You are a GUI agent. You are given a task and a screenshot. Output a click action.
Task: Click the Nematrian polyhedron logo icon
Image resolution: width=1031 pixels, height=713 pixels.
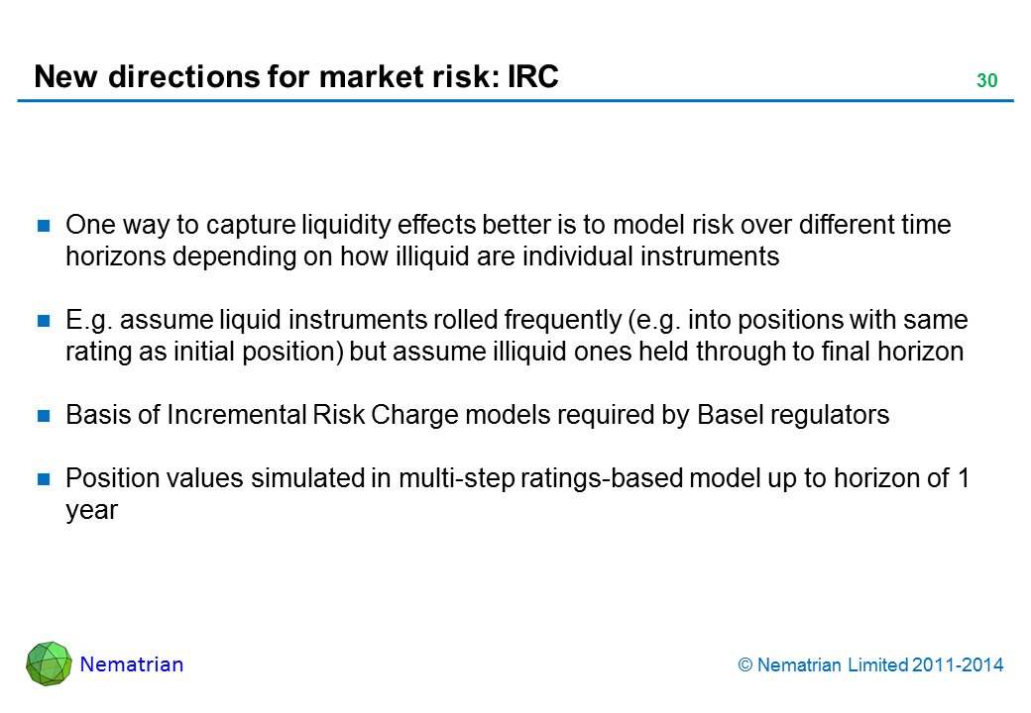[x=49, y=663]
